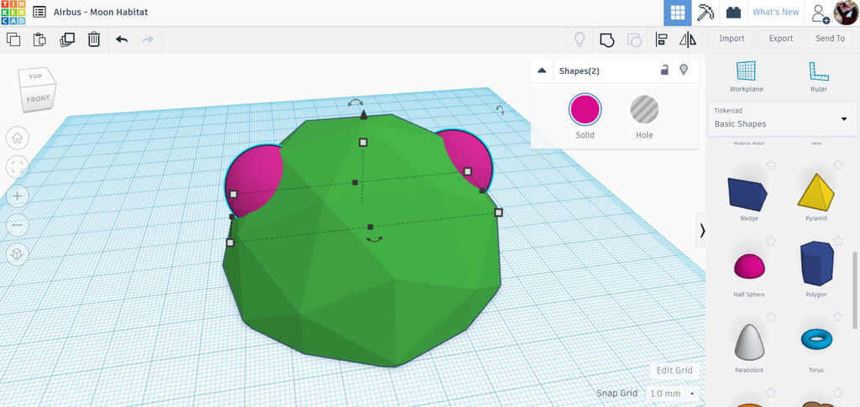Open the user profile avatar
860x407 pixels.
coord(845,12)
